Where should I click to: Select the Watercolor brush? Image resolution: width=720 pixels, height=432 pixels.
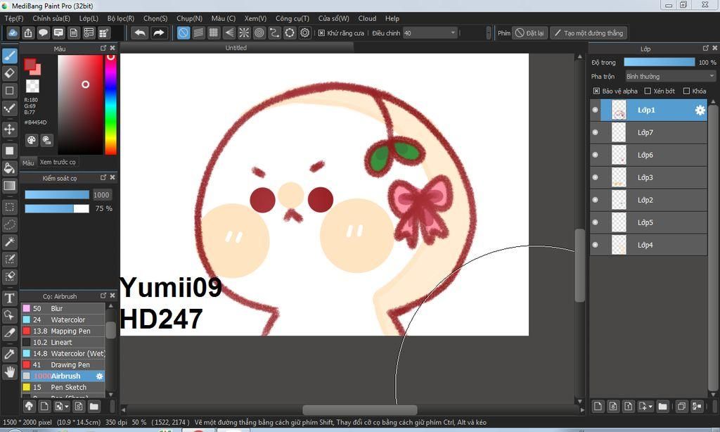pyautogui.click(x=63, y=320)
